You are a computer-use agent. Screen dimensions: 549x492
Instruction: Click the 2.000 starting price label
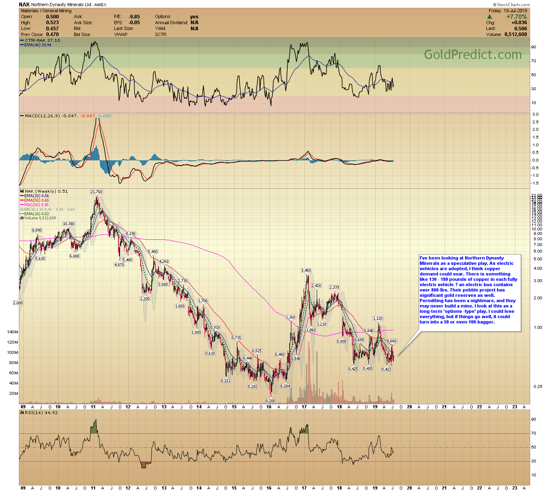click(x=18, y=303)
